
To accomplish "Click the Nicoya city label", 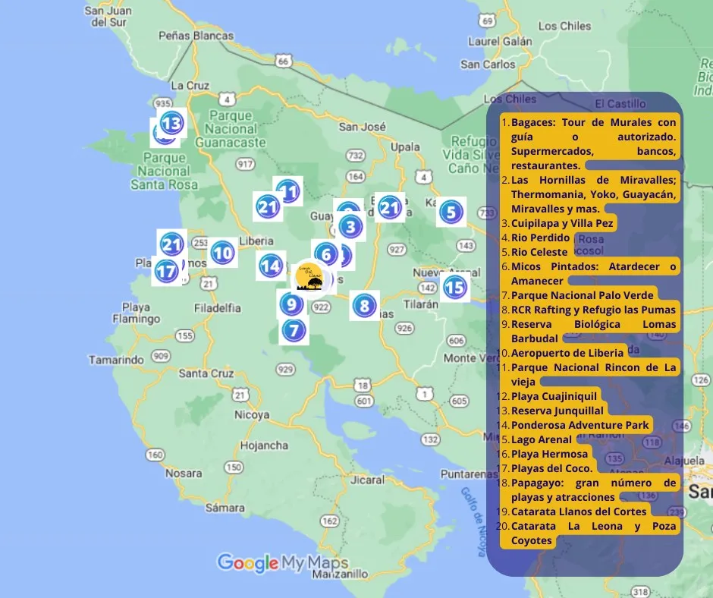I will point(252,414).
